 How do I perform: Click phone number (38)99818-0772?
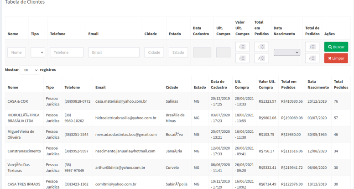(x=78, y=101)
